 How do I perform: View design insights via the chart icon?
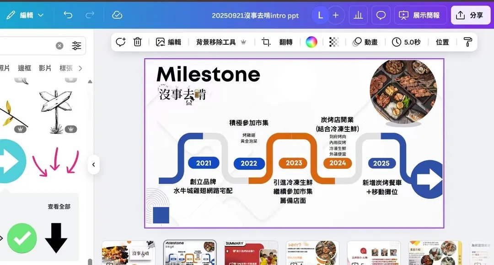(358, 15)
